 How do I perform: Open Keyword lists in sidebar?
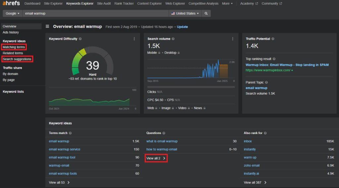point(13,92)
